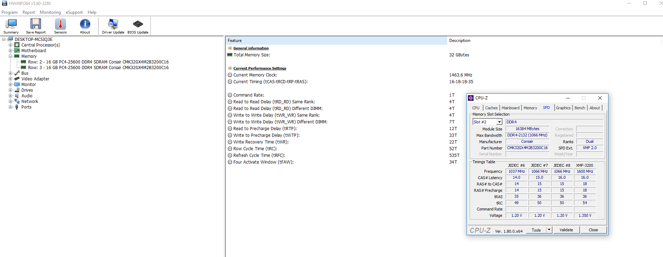Click the Total Memory Size RAM icon
Viewport: 663px width, 257px height.
click(230, 55)
